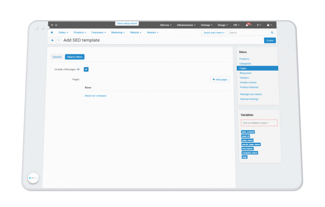Screen dimensions: 325x207
Task: Open the Add-ons dropdown
Action: (165, 25)
